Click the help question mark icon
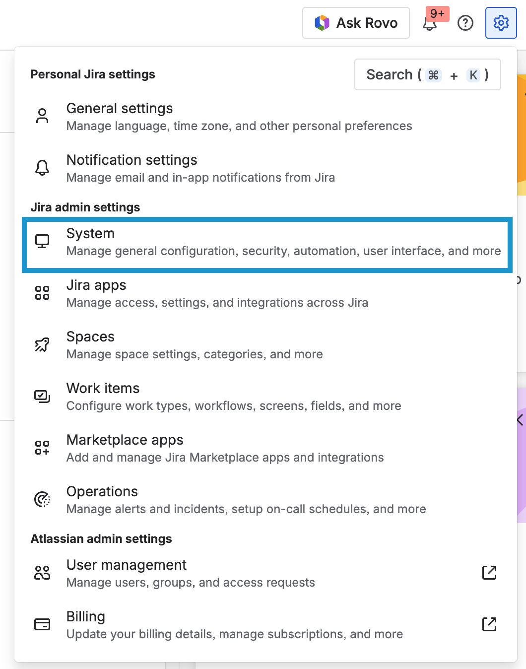The width and height of the screenshot is (526, 669). (465, 23)
